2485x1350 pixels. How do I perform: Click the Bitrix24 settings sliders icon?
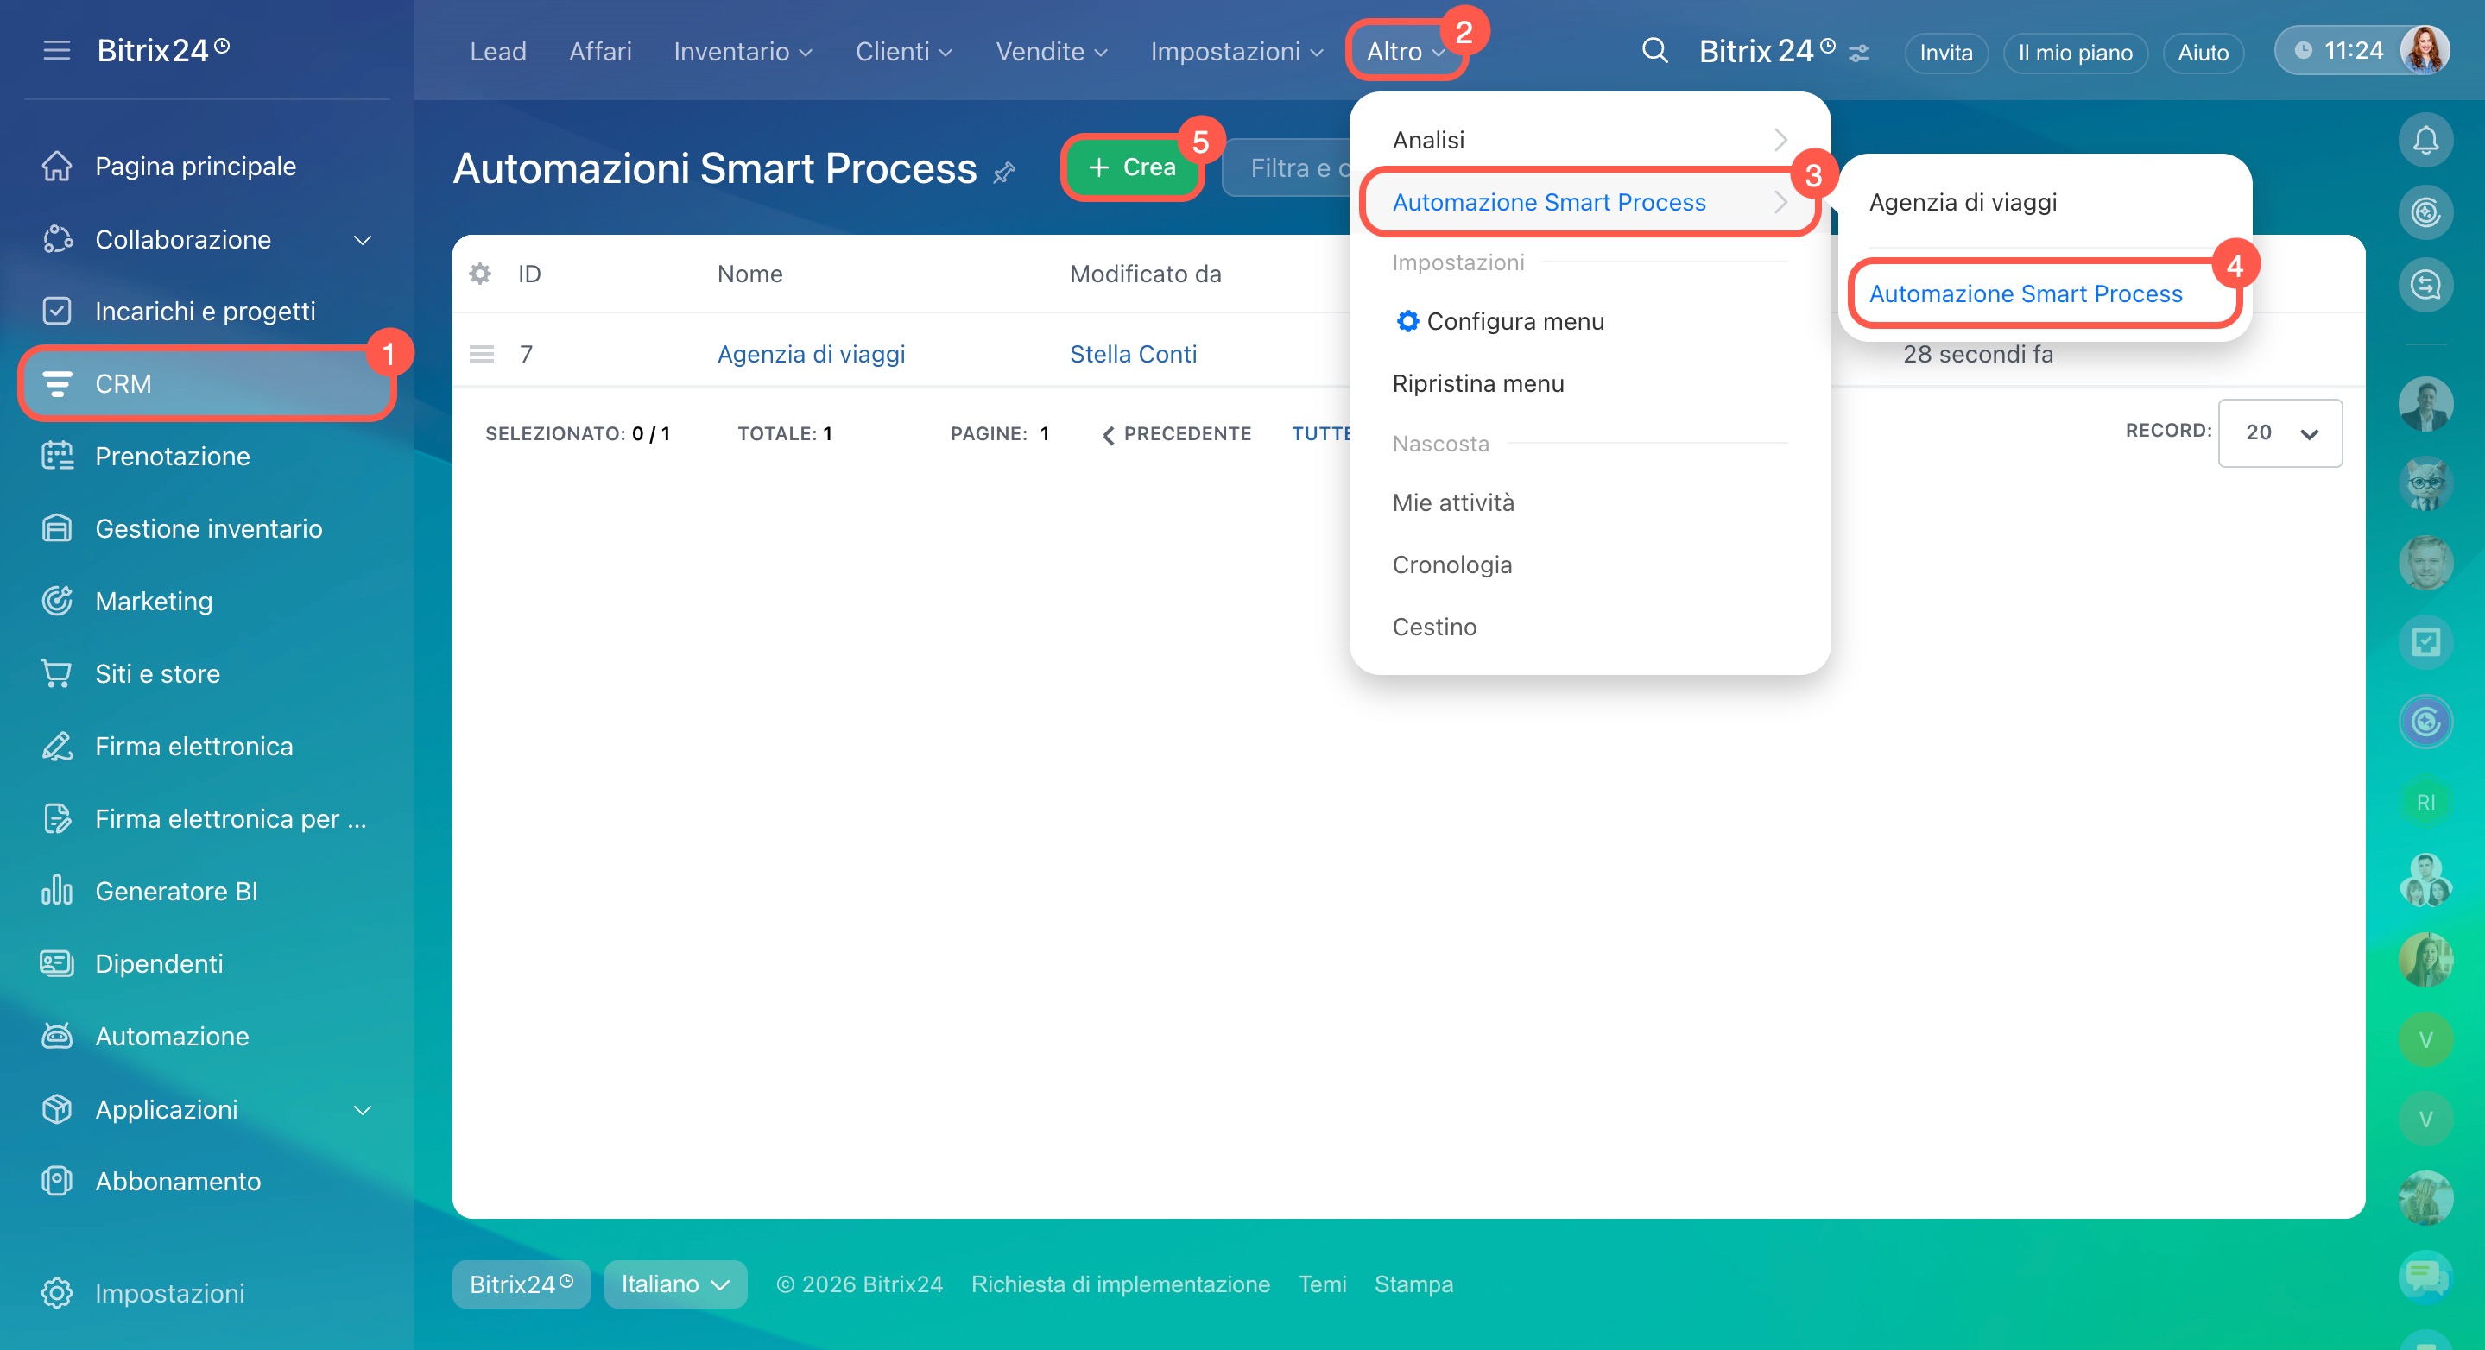1859,53
